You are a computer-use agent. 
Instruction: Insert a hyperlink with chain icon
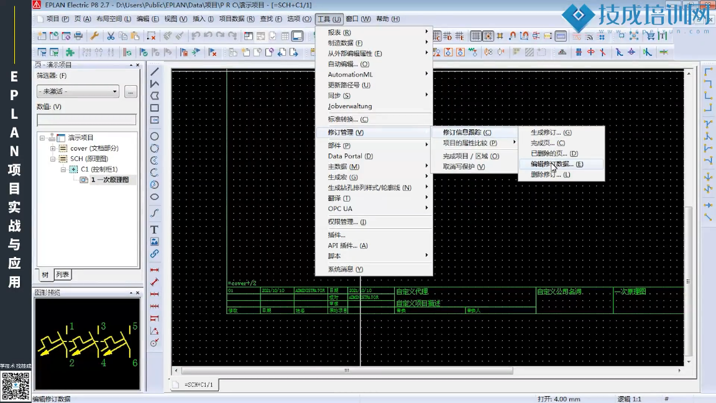(x=155, y=254)
